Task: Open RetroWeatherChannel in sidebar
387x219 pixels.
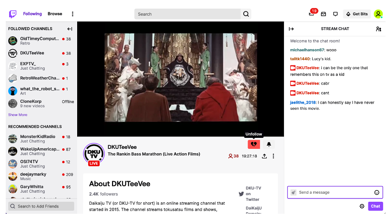Action: 41,78
